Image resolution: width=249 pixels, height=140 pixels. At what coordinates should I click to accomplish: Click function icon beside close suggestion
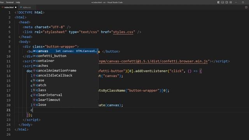point(34,105)
